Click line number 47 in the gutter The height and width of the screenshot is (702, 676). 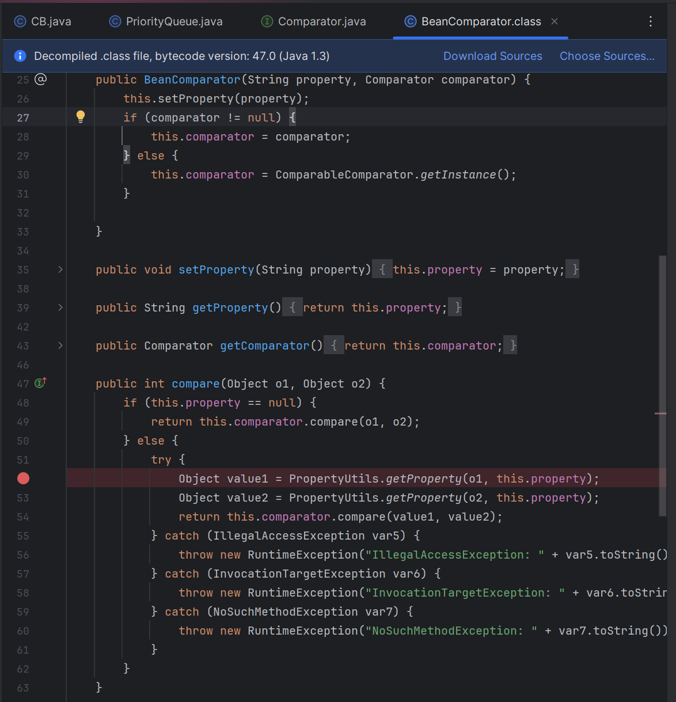23,384
